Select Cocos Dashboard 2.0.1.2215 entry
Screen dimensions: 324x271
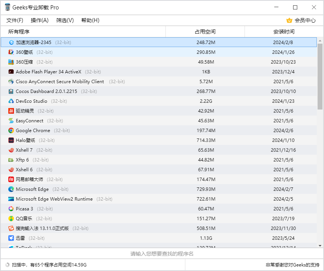coord(46,91)
